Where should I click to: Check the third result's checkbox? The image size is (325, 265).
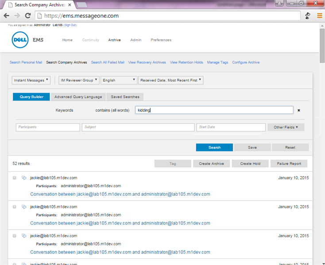click(x=14, y=236)
